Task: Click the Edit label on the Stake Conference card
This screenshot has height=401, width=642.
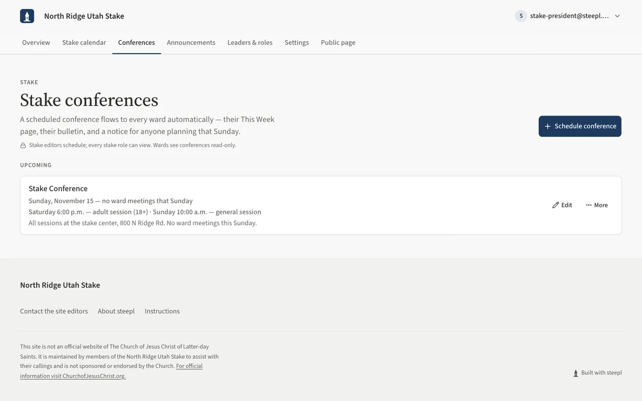Action: pos(567,205)
